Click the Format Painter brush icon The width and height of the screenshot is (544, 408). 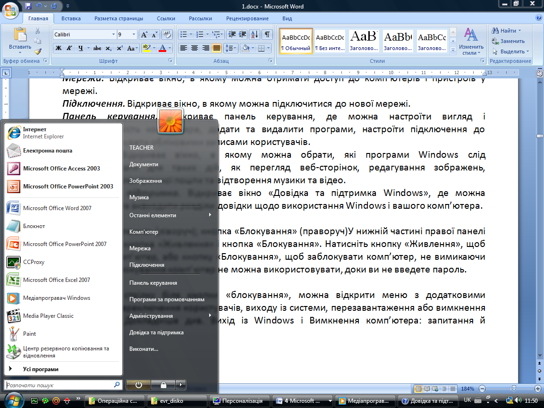pos(37,51)
